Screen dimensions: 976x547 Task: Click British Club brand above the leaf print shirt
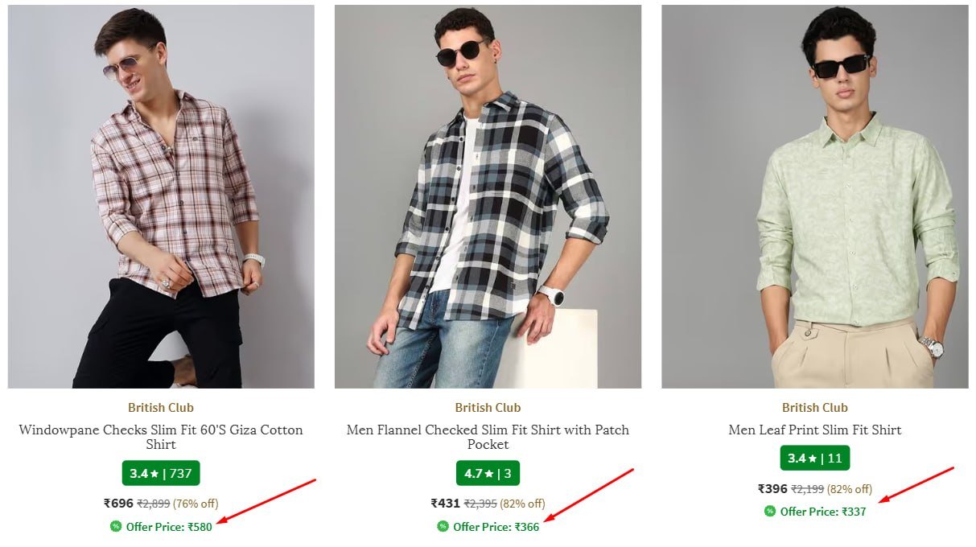pyautogui.click(x=815, y=407)
